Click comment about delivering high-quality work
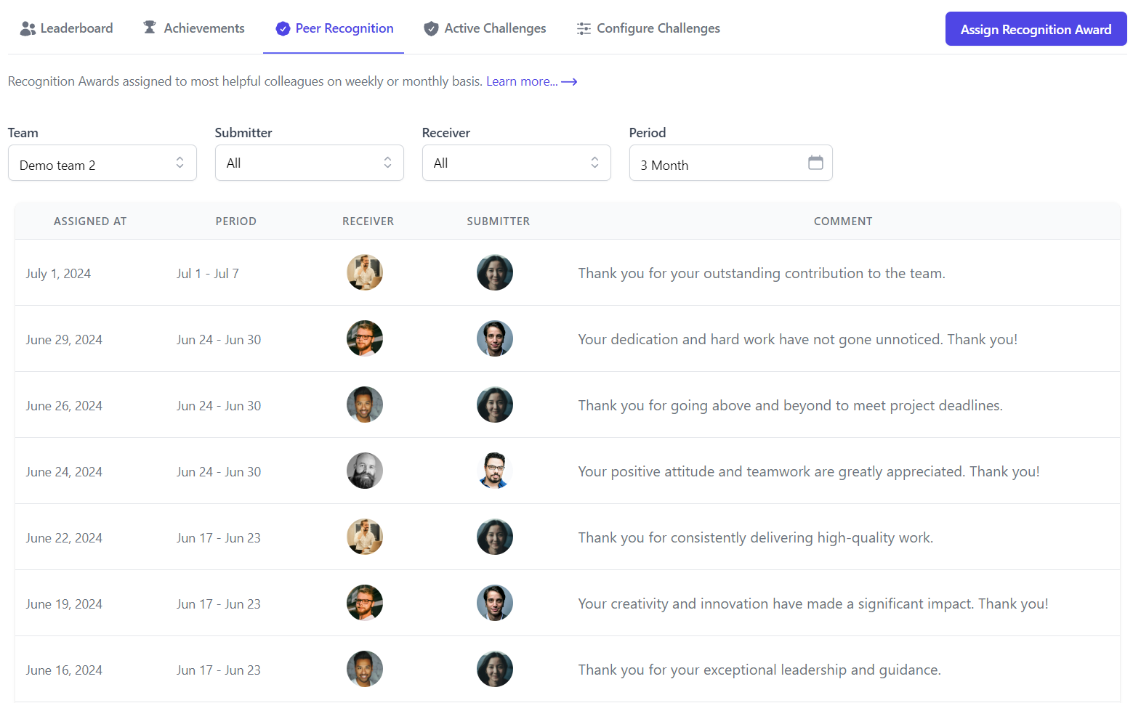 (756, 537)
